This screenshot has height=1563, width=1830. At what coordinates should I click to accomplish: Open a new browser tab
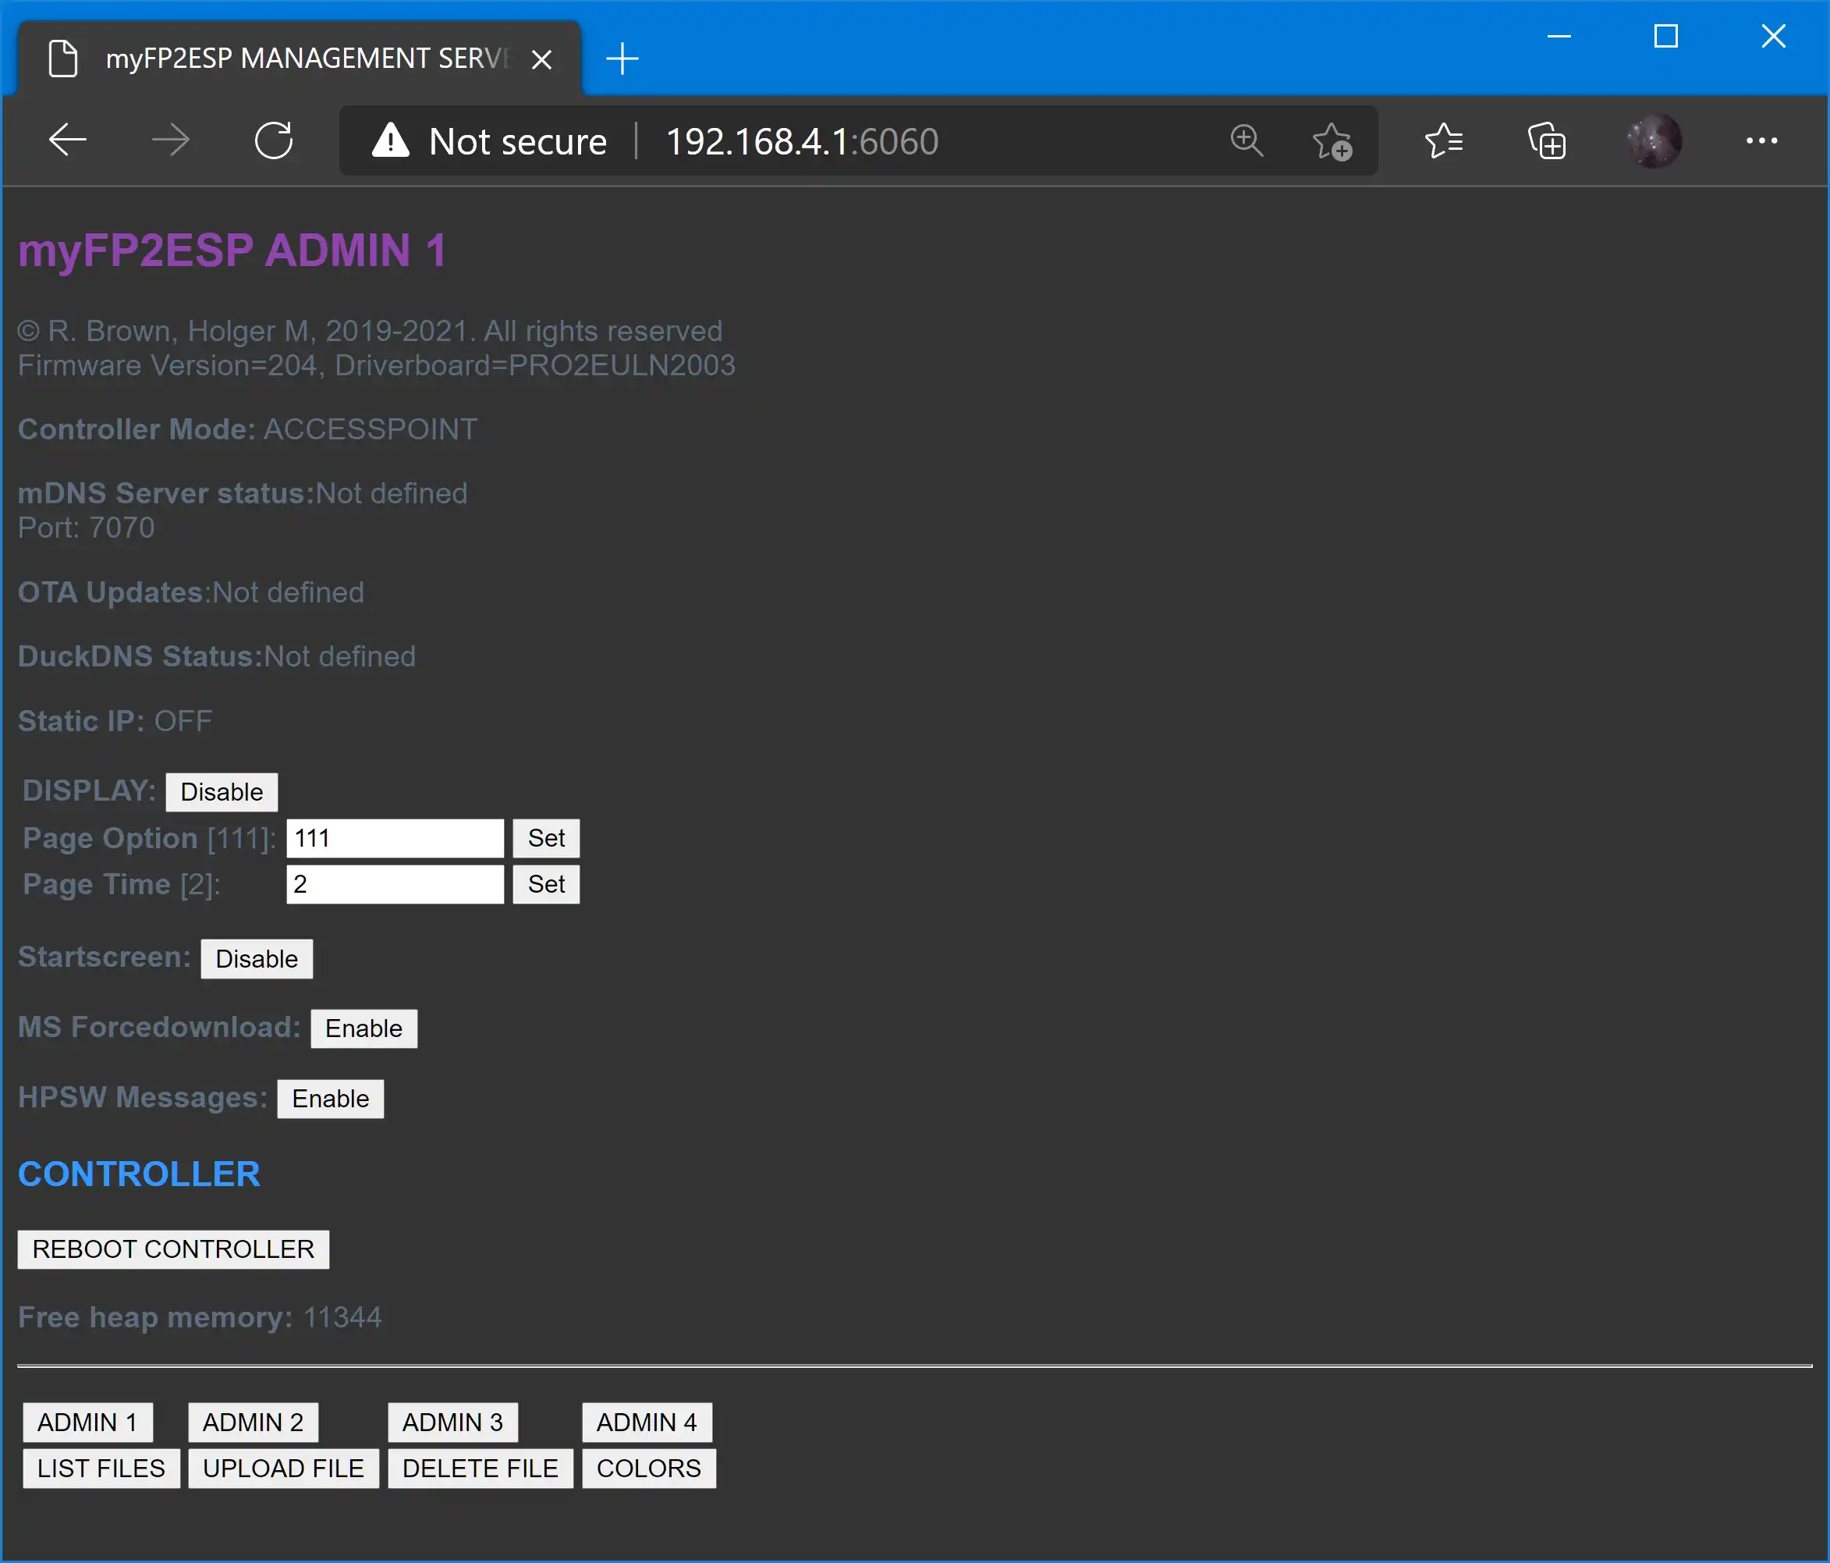coord(622,59)
